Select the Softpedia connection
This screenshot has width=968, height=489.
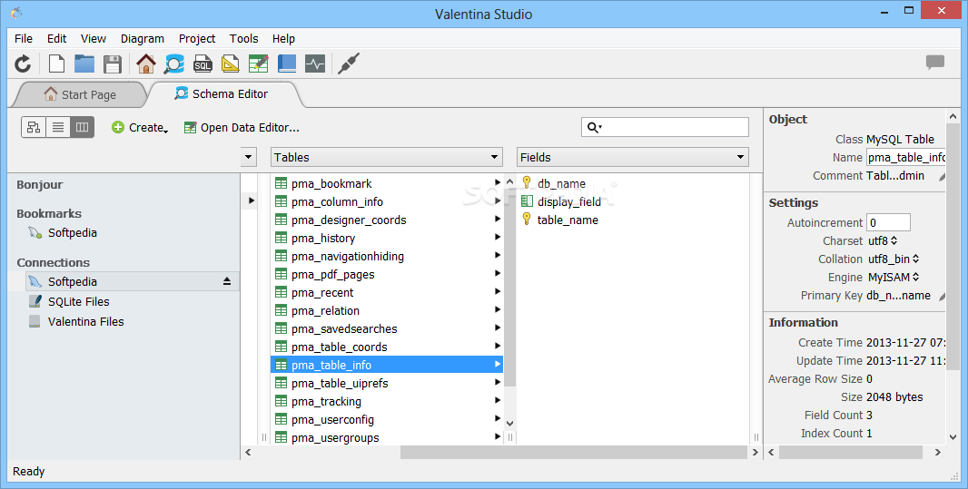click(x=132, y=281)
